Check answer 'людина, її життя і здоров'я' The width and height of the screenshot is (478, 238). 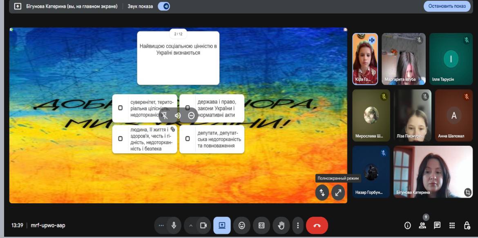click(x=120, y=138)
